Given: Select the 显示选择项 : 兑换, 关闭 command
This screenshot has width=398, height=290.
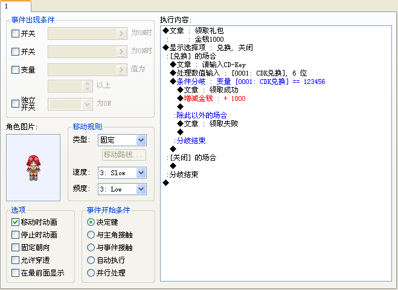Looking at the screenshot, I should [208, 48].
